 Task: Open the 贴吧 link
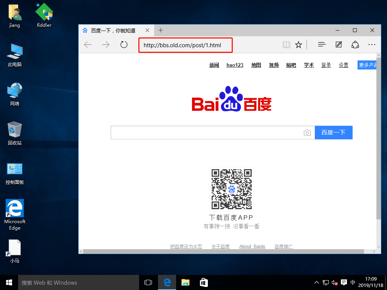click(x=291, y=65)
